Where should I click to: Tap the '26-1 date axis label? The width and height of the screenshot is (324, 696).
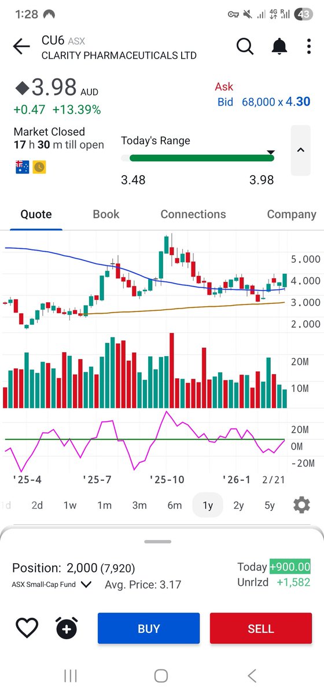(237, 480)
